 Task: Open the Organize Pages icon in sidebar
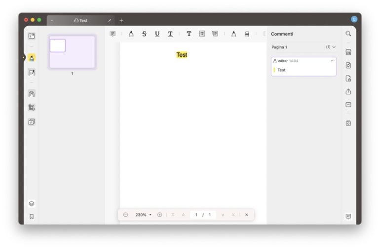click(x=32, y=94)
